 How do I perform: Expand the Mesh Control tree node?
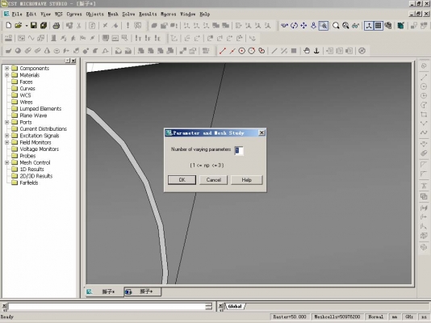7,162
